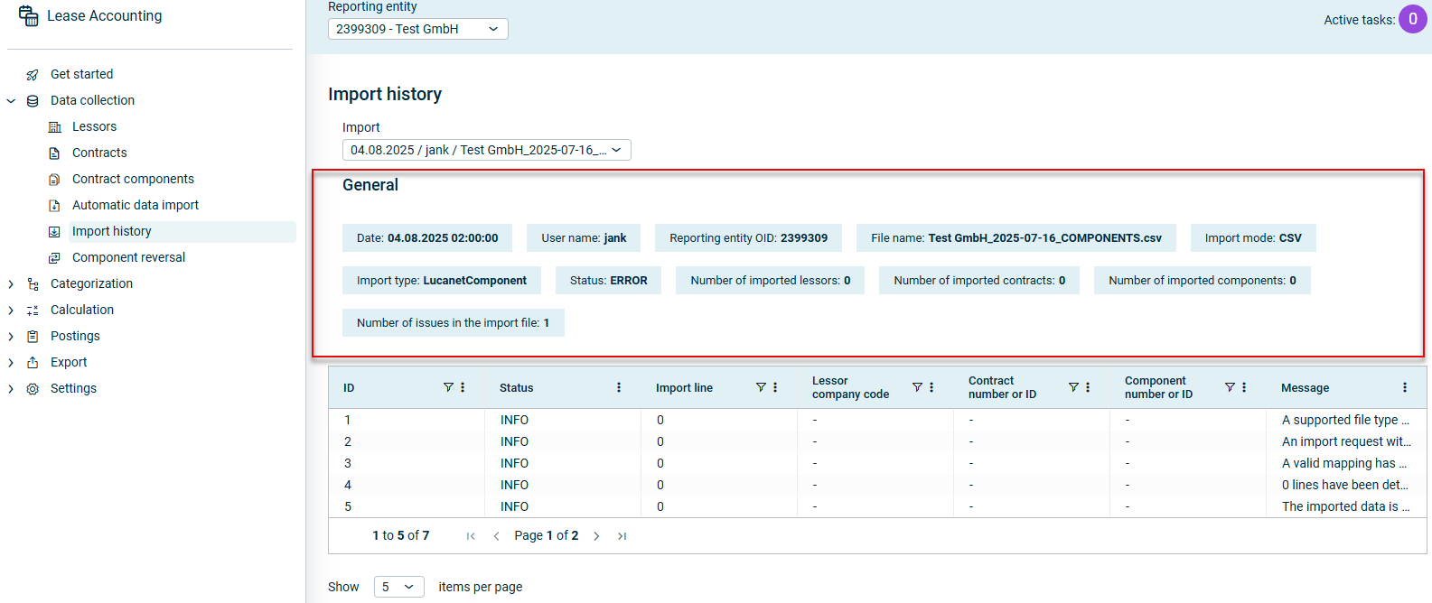Collapse the Data collection section
Image resolution: width=1432 pixels, height=603 pixels.
(11, 101)
